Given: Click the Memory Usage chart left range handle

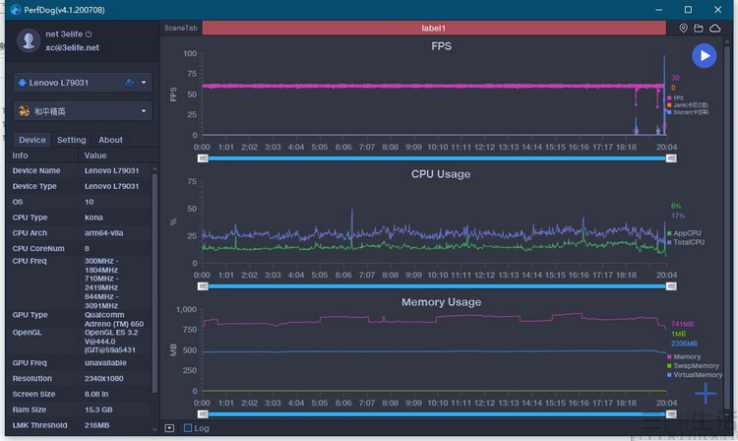Looking at the screenshot, I should click(203, 414).
